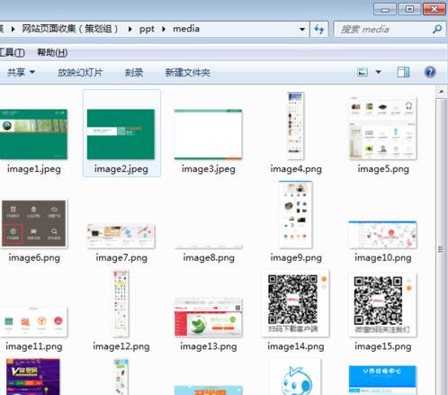Select image11.png colored icons thumbnail
The image size is (448, 395).
coord(33,321)
